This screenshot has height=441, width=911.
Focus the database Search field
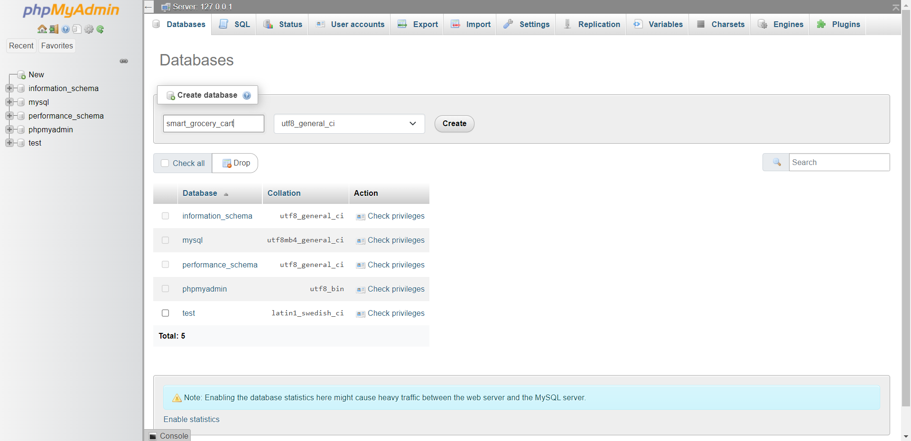coord(838,163)
